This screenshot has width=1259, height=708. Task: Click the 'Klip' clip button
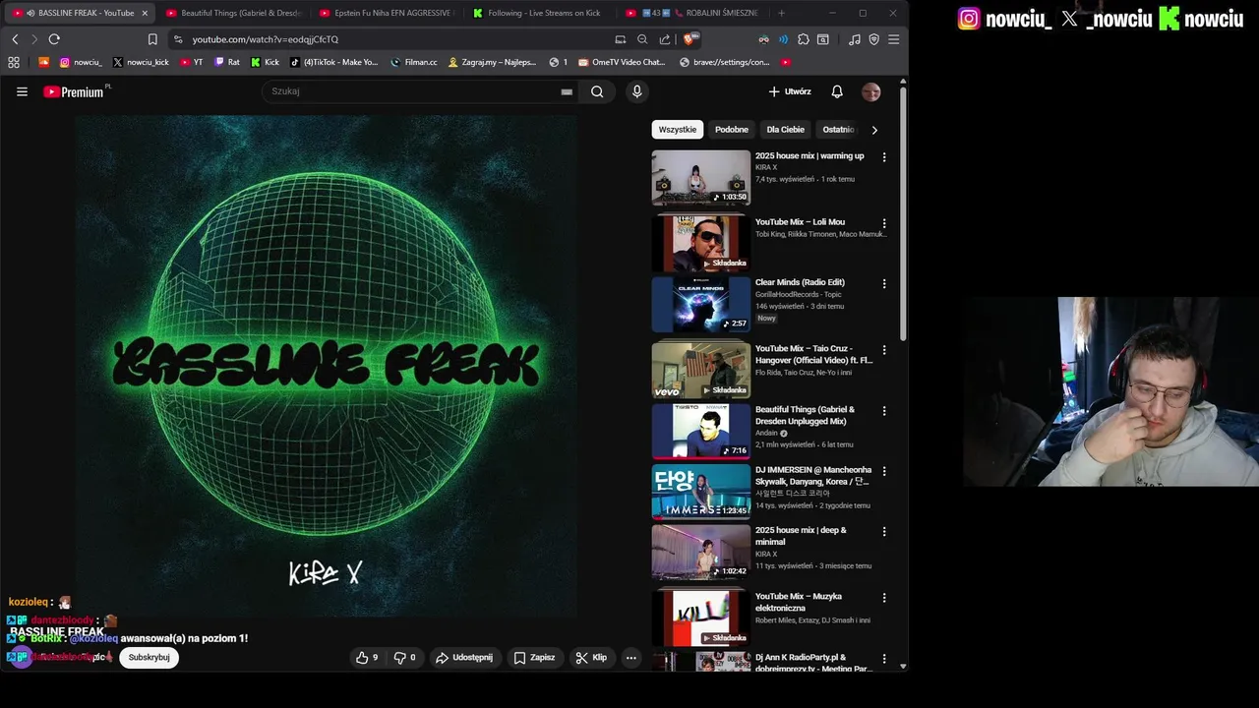591,658
